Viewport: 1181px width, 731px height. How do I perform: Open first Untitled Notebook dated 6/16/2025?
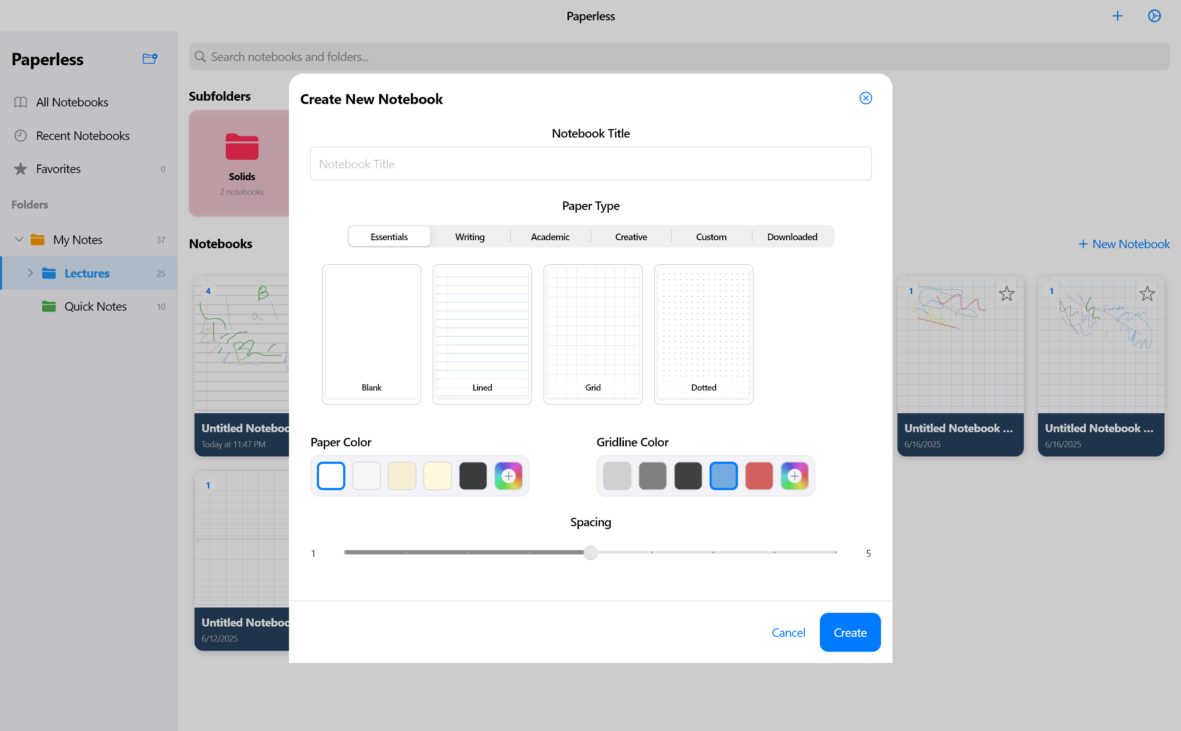(960, 366)
